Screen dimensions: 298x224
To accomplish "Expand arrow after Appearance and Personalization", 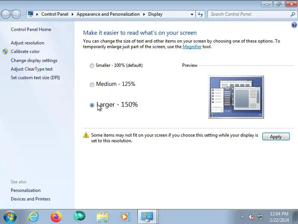I will point(144,14).
